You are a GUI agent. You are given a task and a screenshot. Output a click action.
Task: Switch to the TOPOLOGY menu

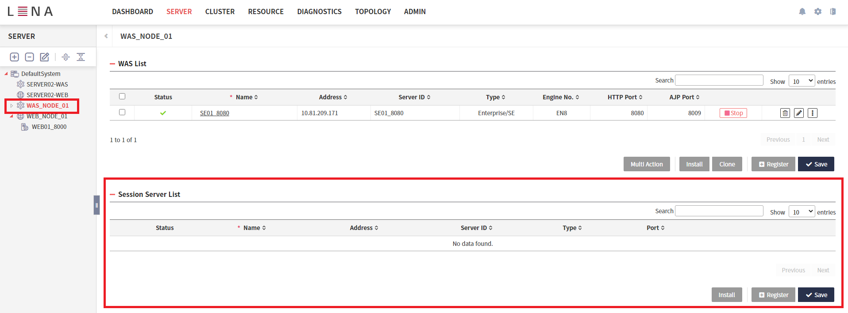pyautogui.click(x=373, y=11)
